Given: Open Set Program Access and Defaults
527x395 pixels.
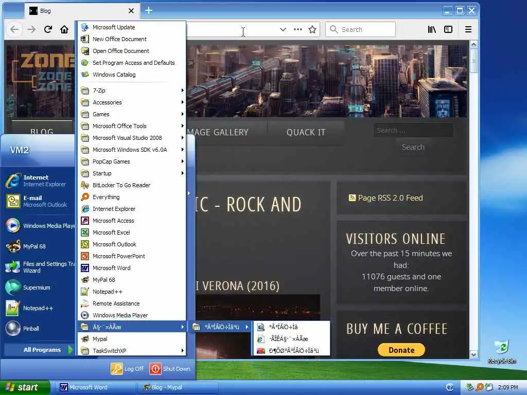Looking at the screenshot, I should pos(132,62).
